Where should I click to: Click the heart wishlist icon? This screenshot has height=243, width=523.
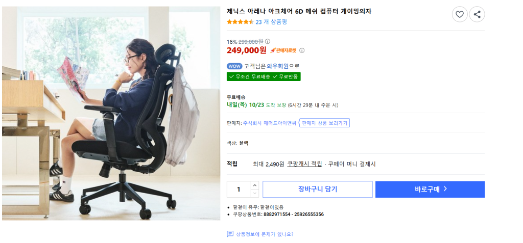click(460, 14)
